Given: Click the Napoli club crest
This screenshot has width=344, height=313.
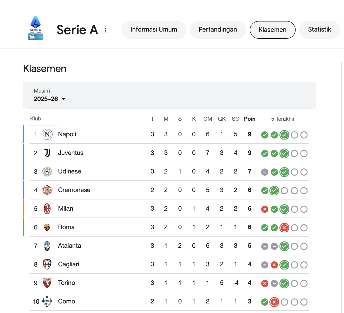Looking at the screenshot, I should coord(47,134).
